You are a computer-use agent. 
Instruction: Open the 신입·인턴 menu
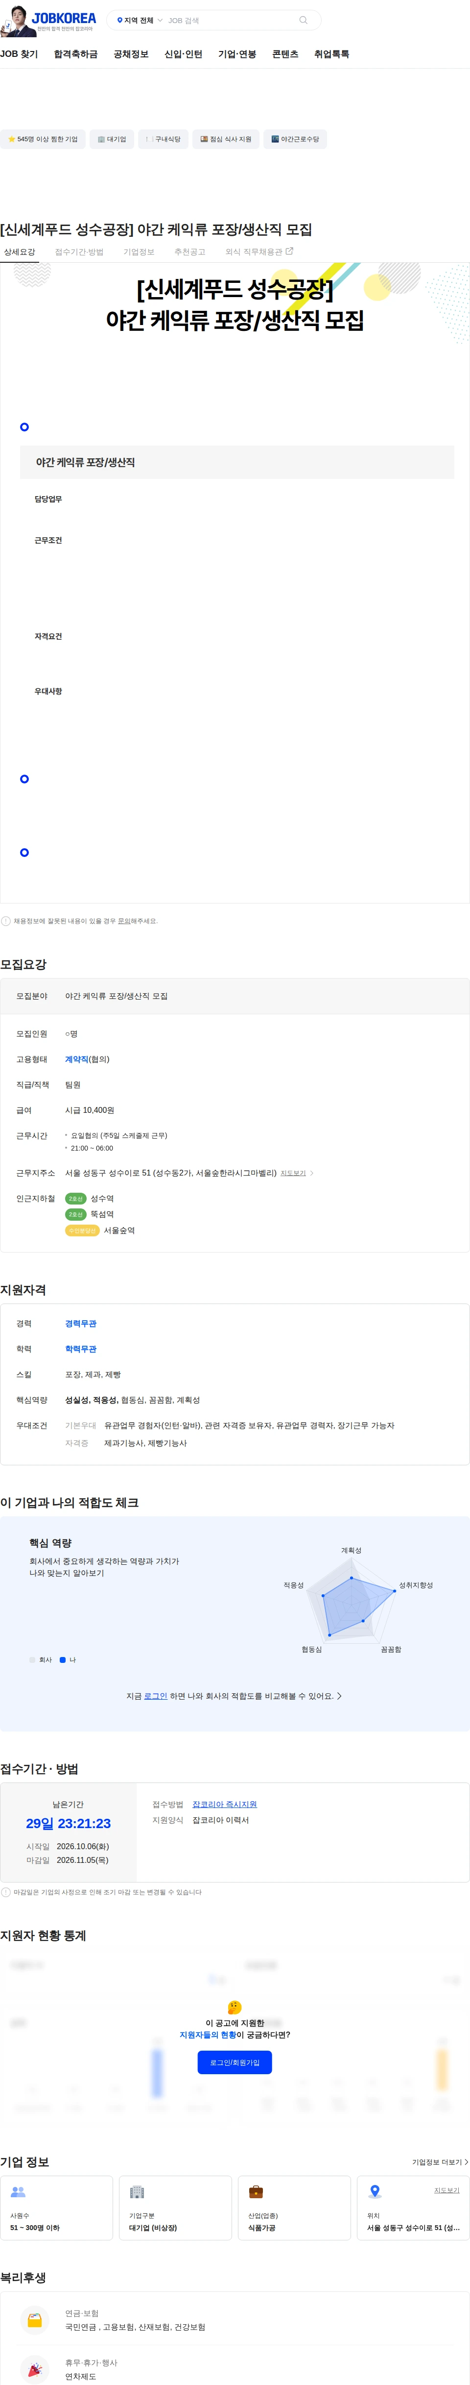(x=183, y=54)
